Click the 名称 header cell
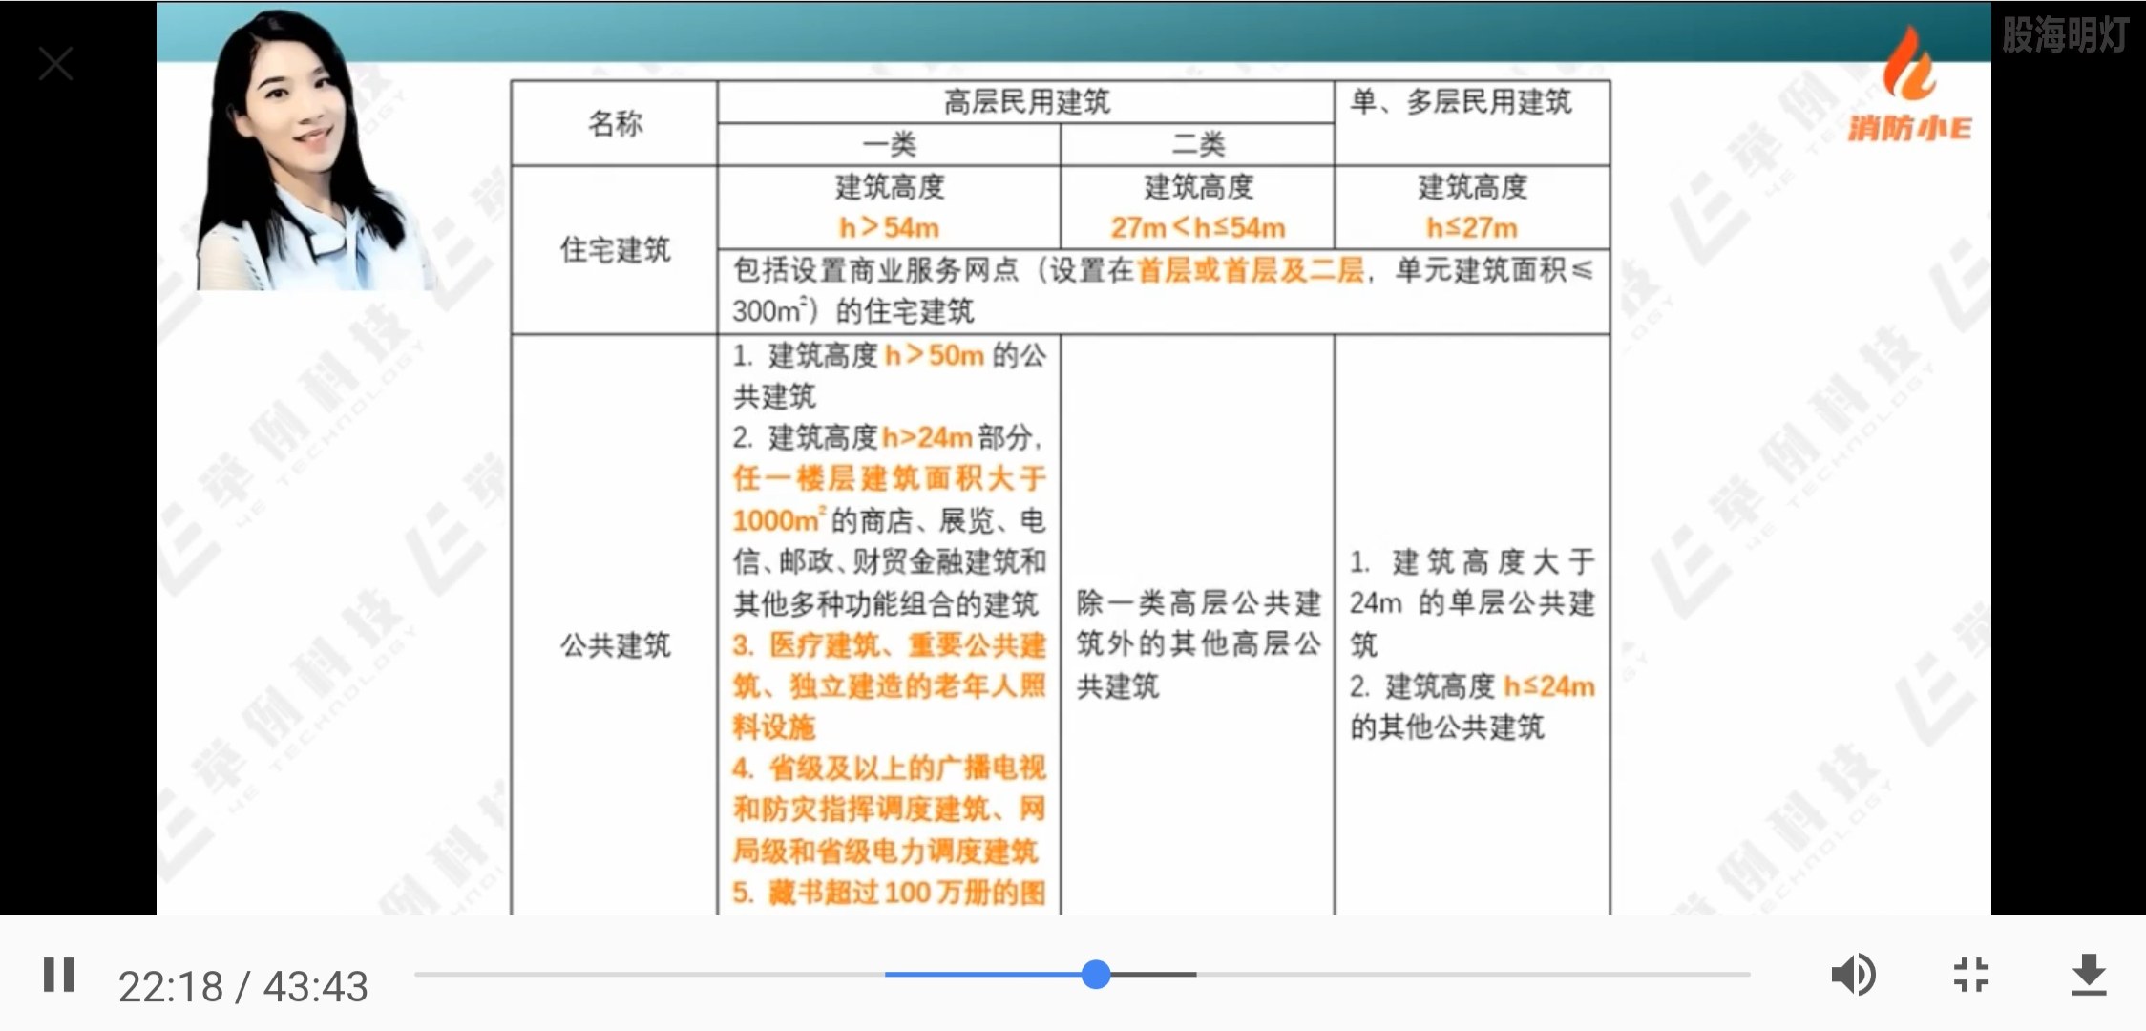Image resolution: width=2146 pixels, height=1031 pixels. click(x=615, y=123)
